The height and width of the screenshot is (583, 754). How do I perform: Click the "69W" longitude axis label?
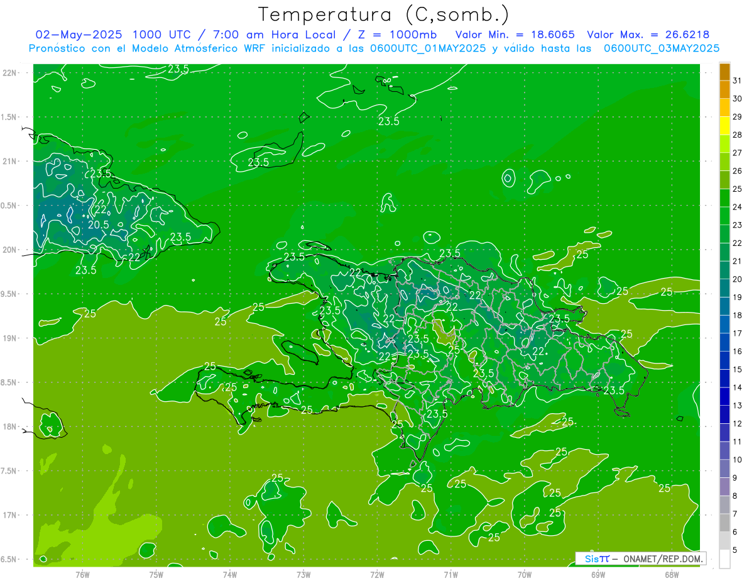[598, 575]
